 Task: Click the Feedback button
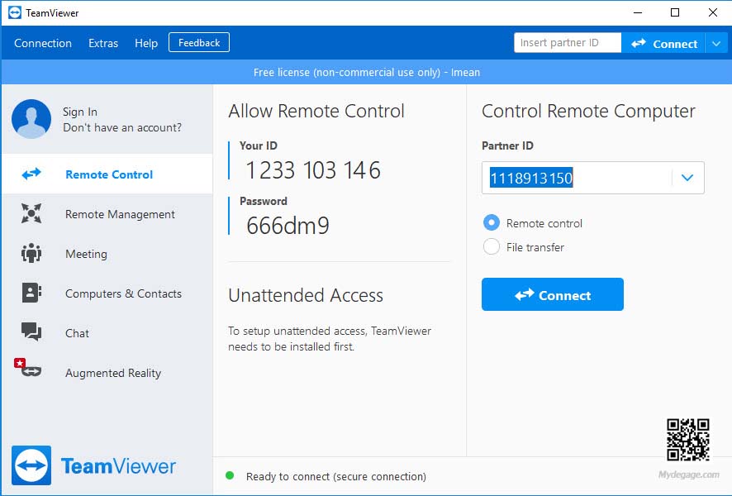pos(199,42)
